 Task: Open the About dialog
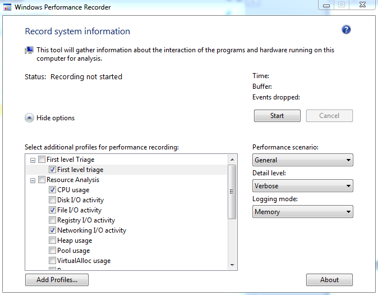[x=329, y=280]
